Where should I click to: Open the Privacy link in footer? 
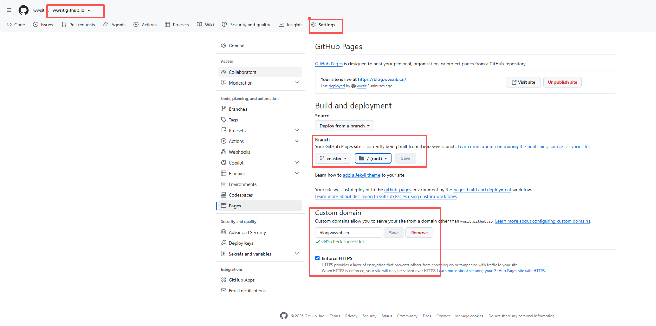351,316
